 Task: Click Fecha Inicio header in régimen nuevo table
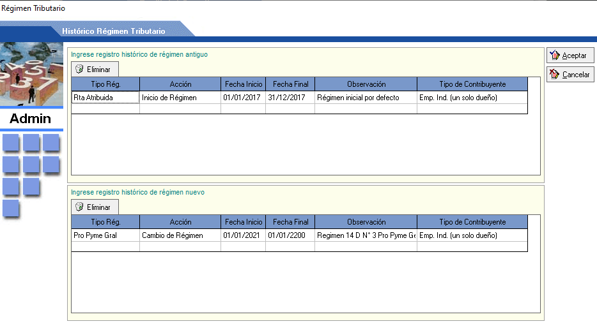coord(244,222)
